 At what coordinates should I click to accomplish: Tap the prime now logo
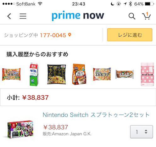pyautogui.click(x=78, y=16)
